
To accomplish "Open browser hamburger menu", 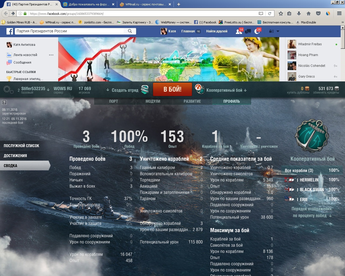I will [x=339, y=13].
